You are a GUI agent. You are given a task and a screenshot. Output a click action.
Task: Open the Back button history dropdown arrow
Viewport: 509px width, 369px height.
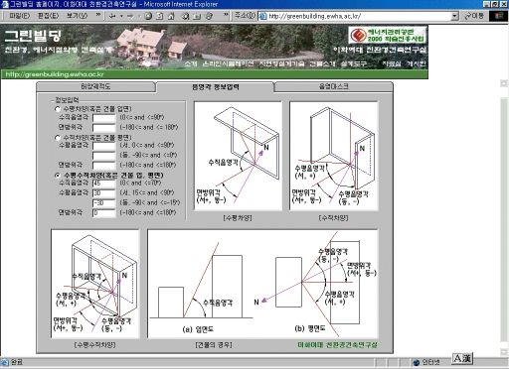(121, 16)
